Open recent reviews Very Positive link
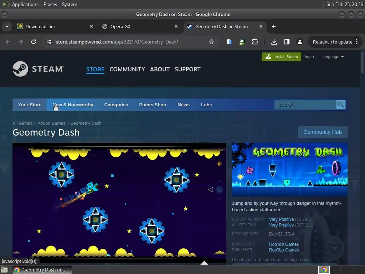The width and height of the screenshot is (365, 274). coord(281,219)
